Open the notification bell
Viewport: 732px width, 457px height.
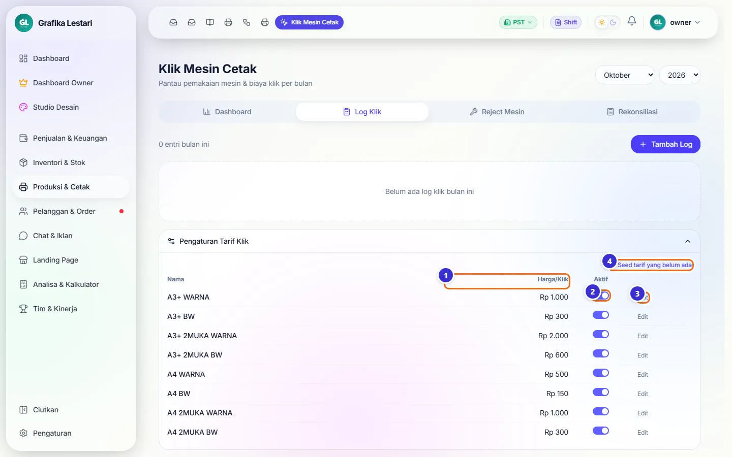(x=632, y=21)
